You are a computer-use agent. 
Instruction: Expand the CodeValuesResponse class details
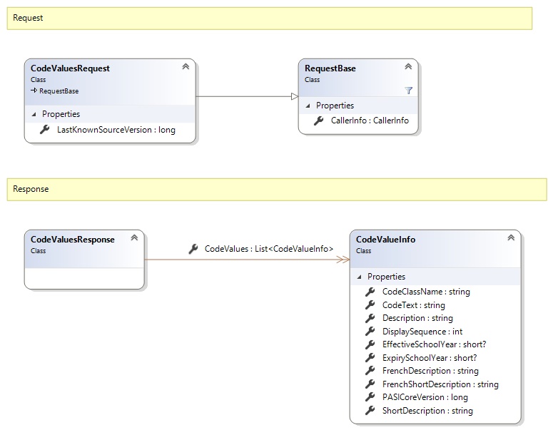coord(134,237)
